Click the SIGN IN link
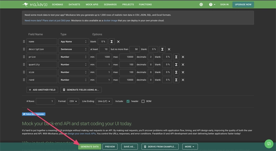This screenshot has height=151, width=276. 224,4
